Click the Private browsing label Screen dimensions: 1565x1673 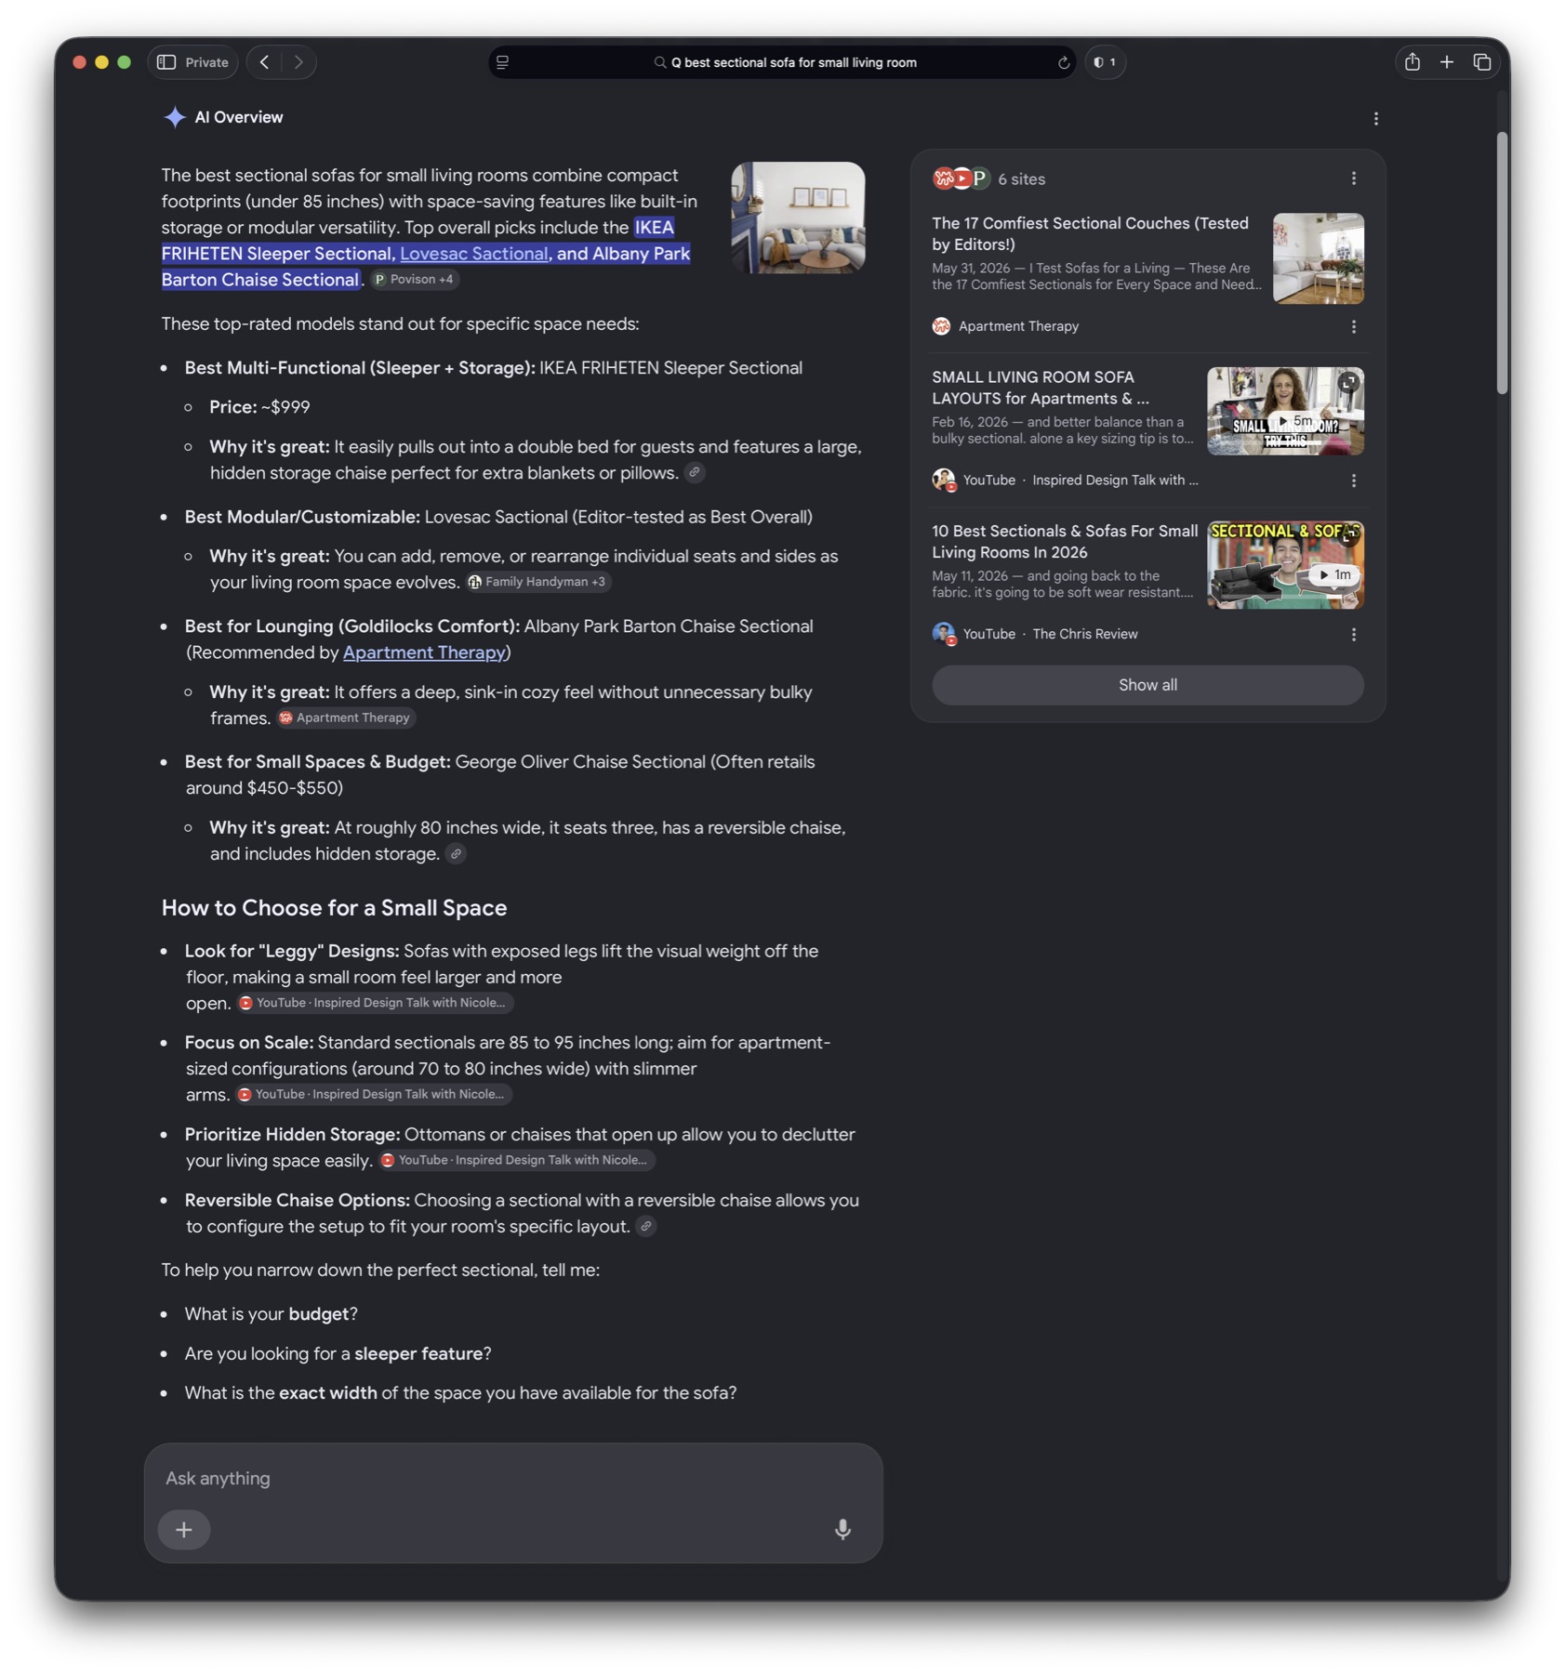point(206,62)
